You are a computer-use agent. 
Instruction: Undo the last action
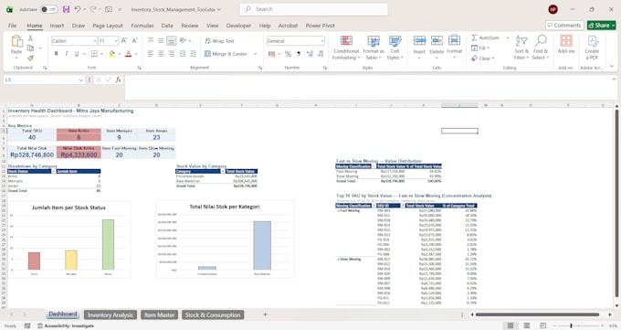point(78,9)
